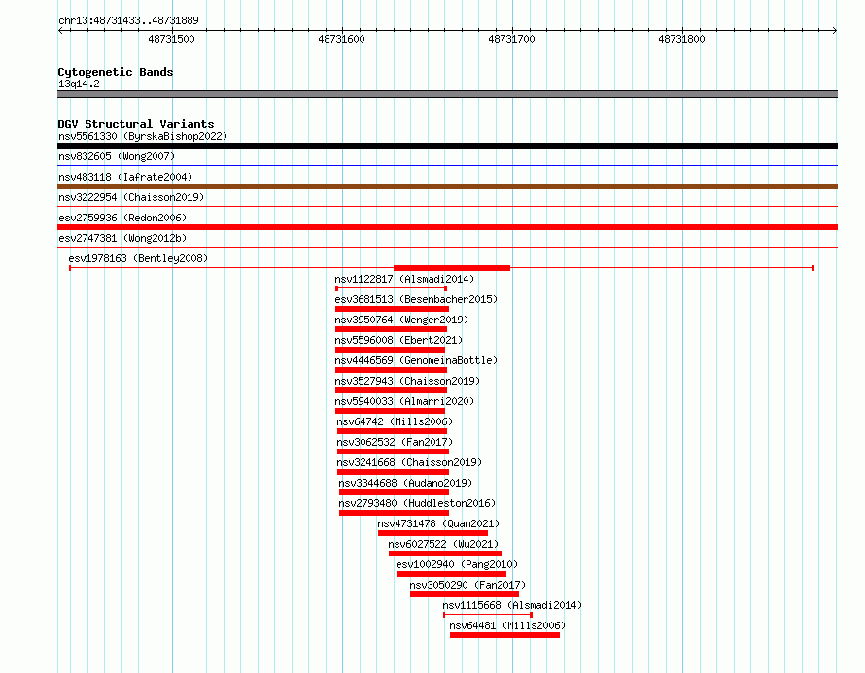Click the esv2759936 (Redon2006) label
The width and height of the screenshot is (865, 673).
[122, 218]
